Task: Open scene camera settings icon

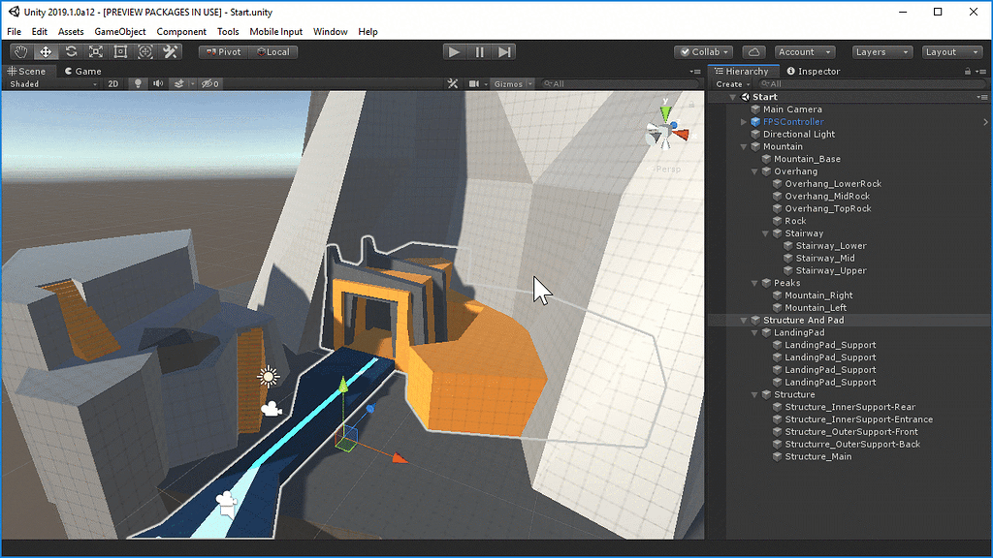Action: coord(473,83)
